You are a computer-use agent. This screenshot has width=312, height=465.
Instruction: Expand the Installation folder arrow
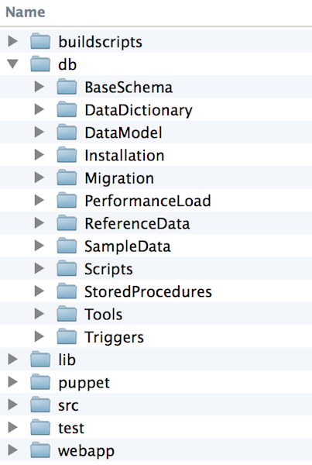(x=39, y=155)
